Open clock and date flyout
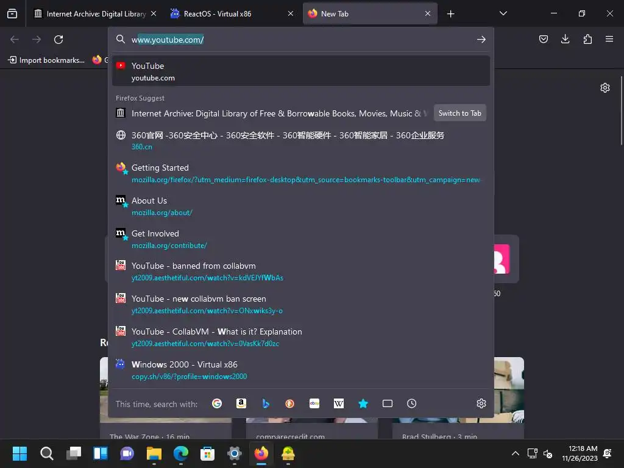This screenshot has width=624, height=468. click(580, 453)
